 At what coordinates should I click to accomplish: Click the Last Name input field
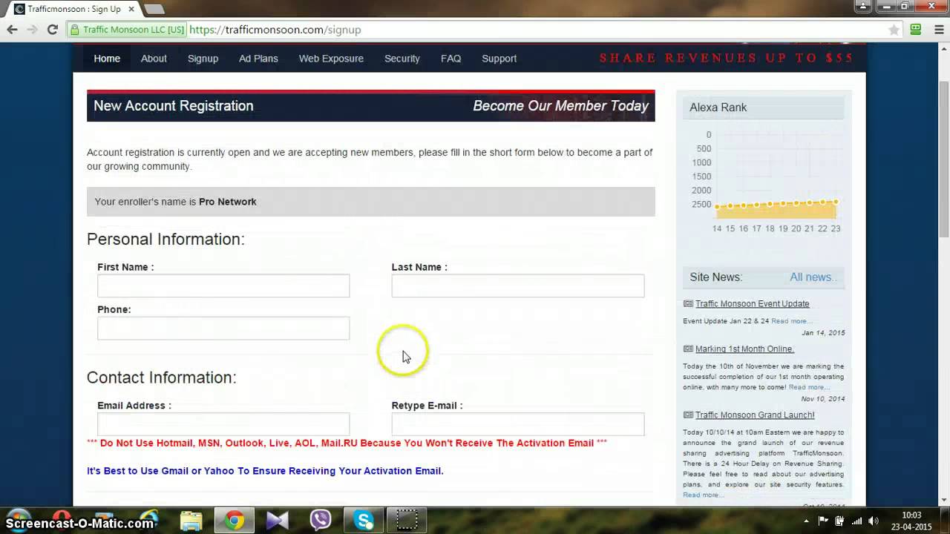[518, 286]
